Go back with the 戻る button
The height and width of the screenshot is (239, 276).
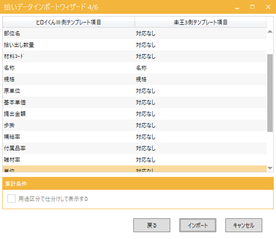coord(152,225)
